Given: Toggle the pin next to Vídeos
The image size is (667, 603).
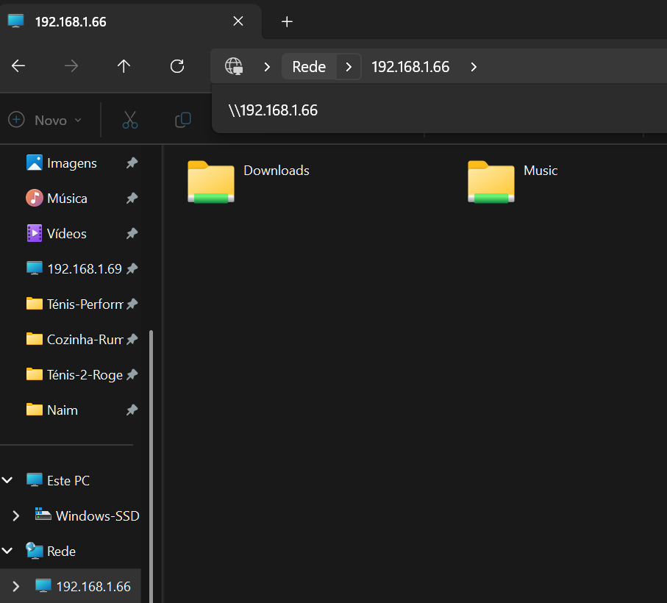Looking at the screenshot, I should [x=132, y=234].
